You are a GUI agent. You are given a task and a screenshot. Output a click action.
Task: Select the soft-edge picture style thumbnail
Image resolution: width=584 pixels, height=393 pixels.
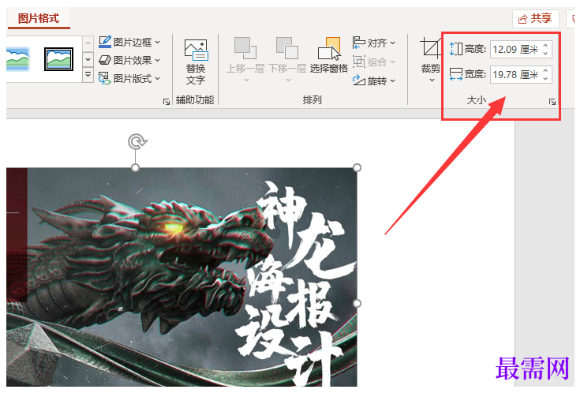[x=17, y=59]
